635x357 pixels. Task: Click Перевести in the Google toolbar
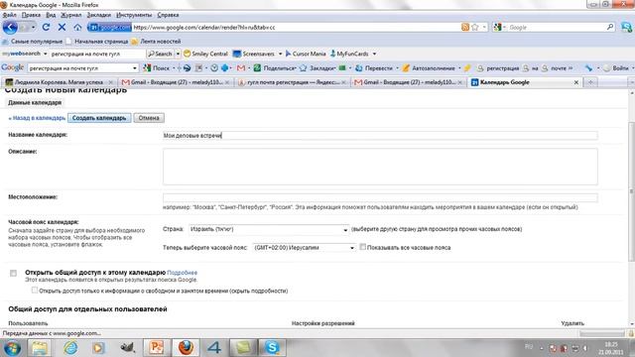pos(374,68)
